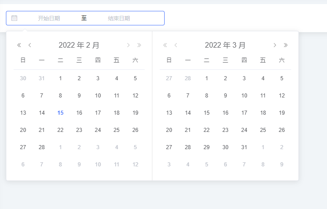
Task: Go to previous year in February panel
Action: (x=19, y=45)
